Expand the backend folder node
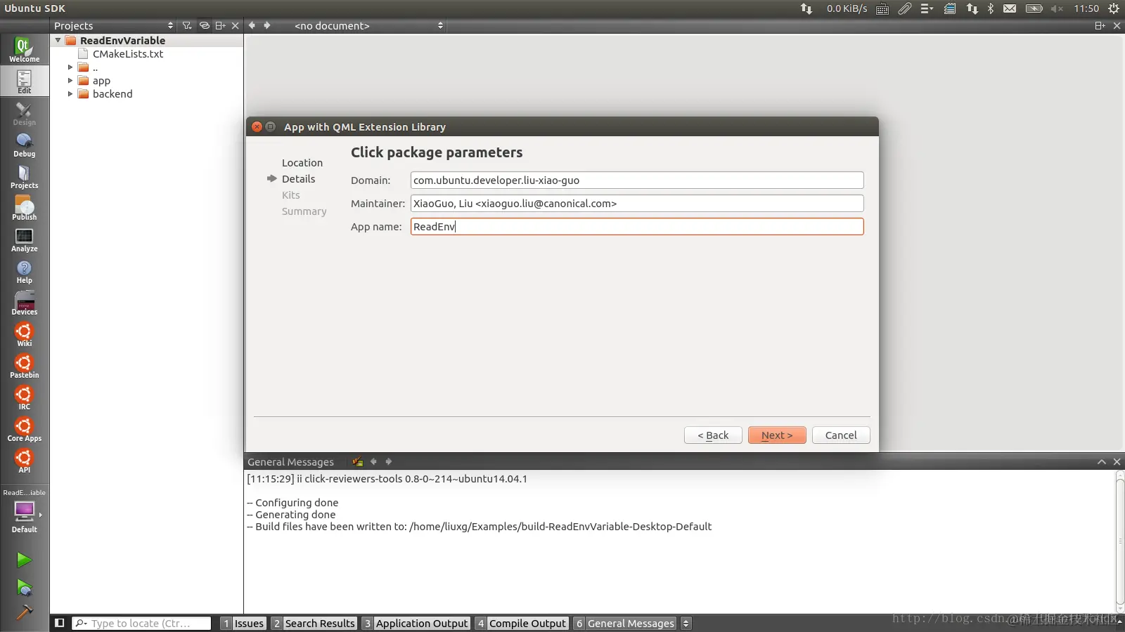This screenshot has height=632, width=1125. click(70, 94)
